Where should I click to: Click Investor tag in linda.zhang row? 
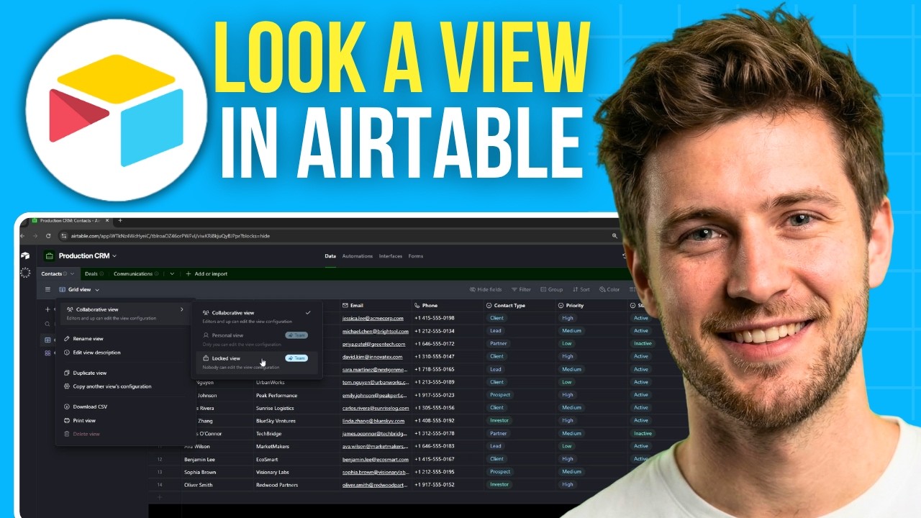click(x=499, y=421)
